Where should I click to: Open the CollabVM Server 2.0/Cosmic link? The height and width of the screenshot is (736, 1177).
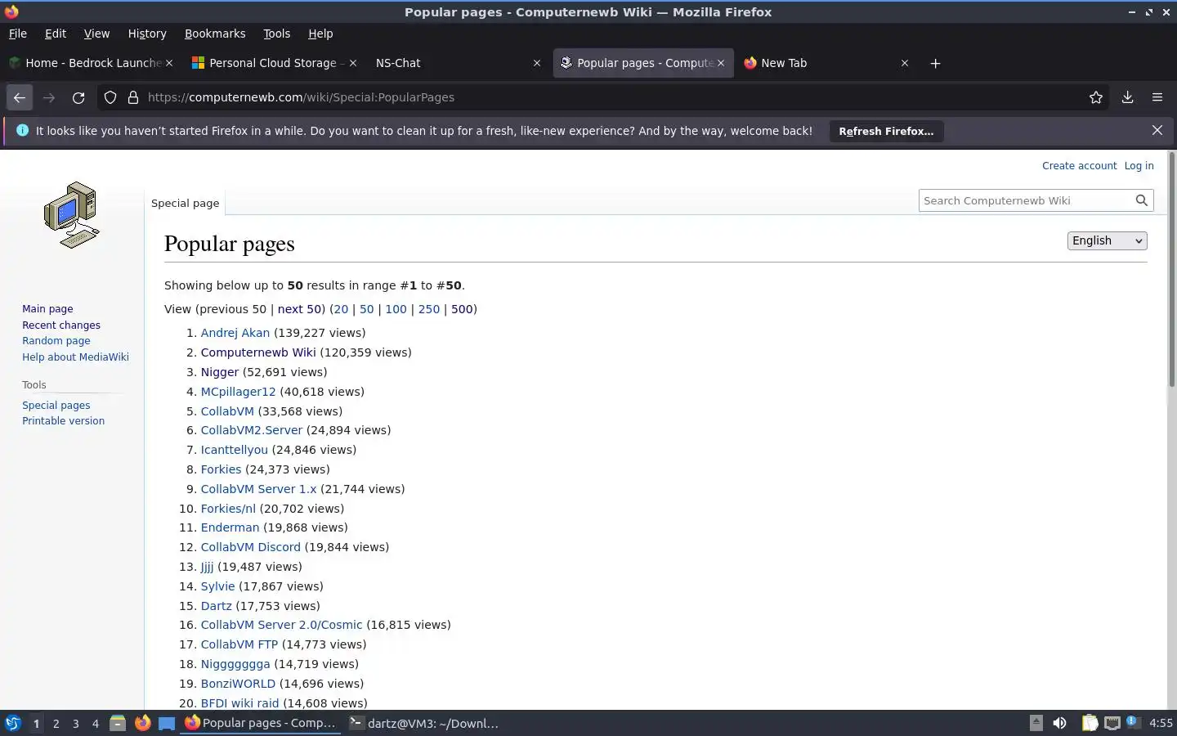coord(281,625)
